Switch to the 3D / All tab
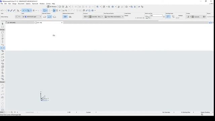215x121 pixels. (49, 23)
